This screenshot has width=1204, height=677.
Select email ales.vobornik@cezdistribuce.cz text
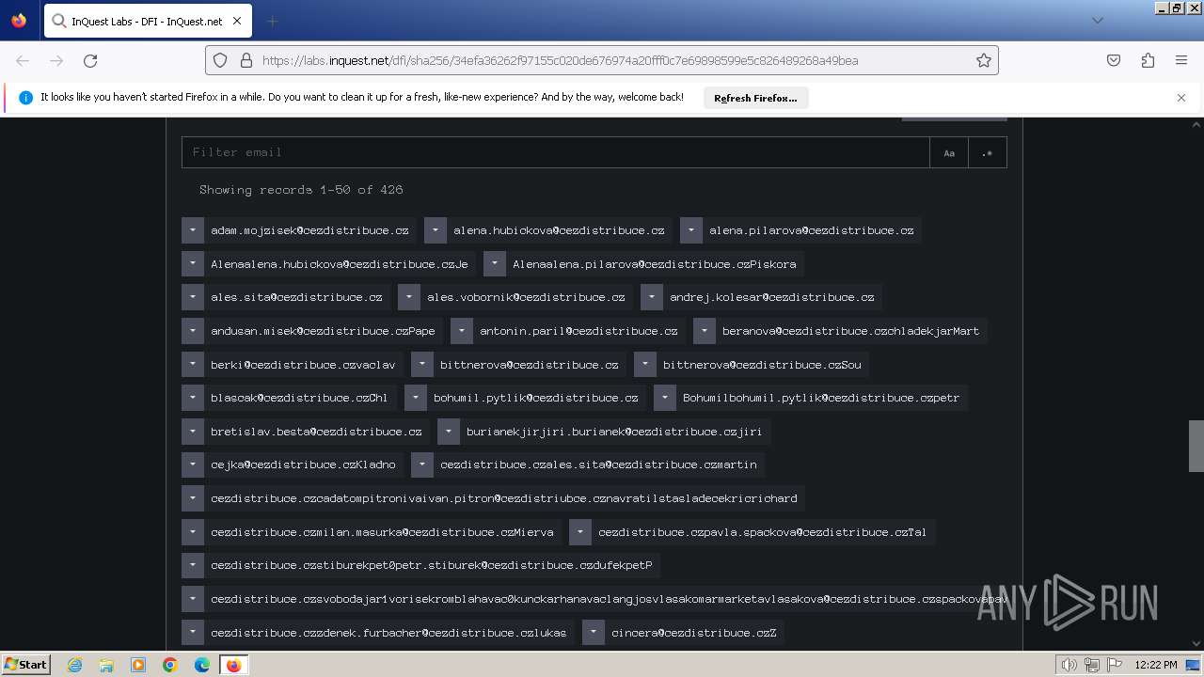pyautogui.click(x=526, y=297)
